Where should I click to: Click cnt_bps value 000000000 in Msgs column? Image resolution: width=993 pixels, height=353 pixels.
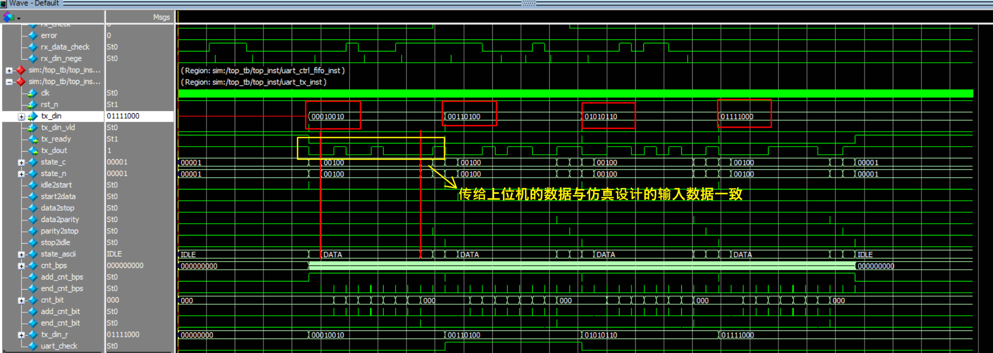pos(125,266)
